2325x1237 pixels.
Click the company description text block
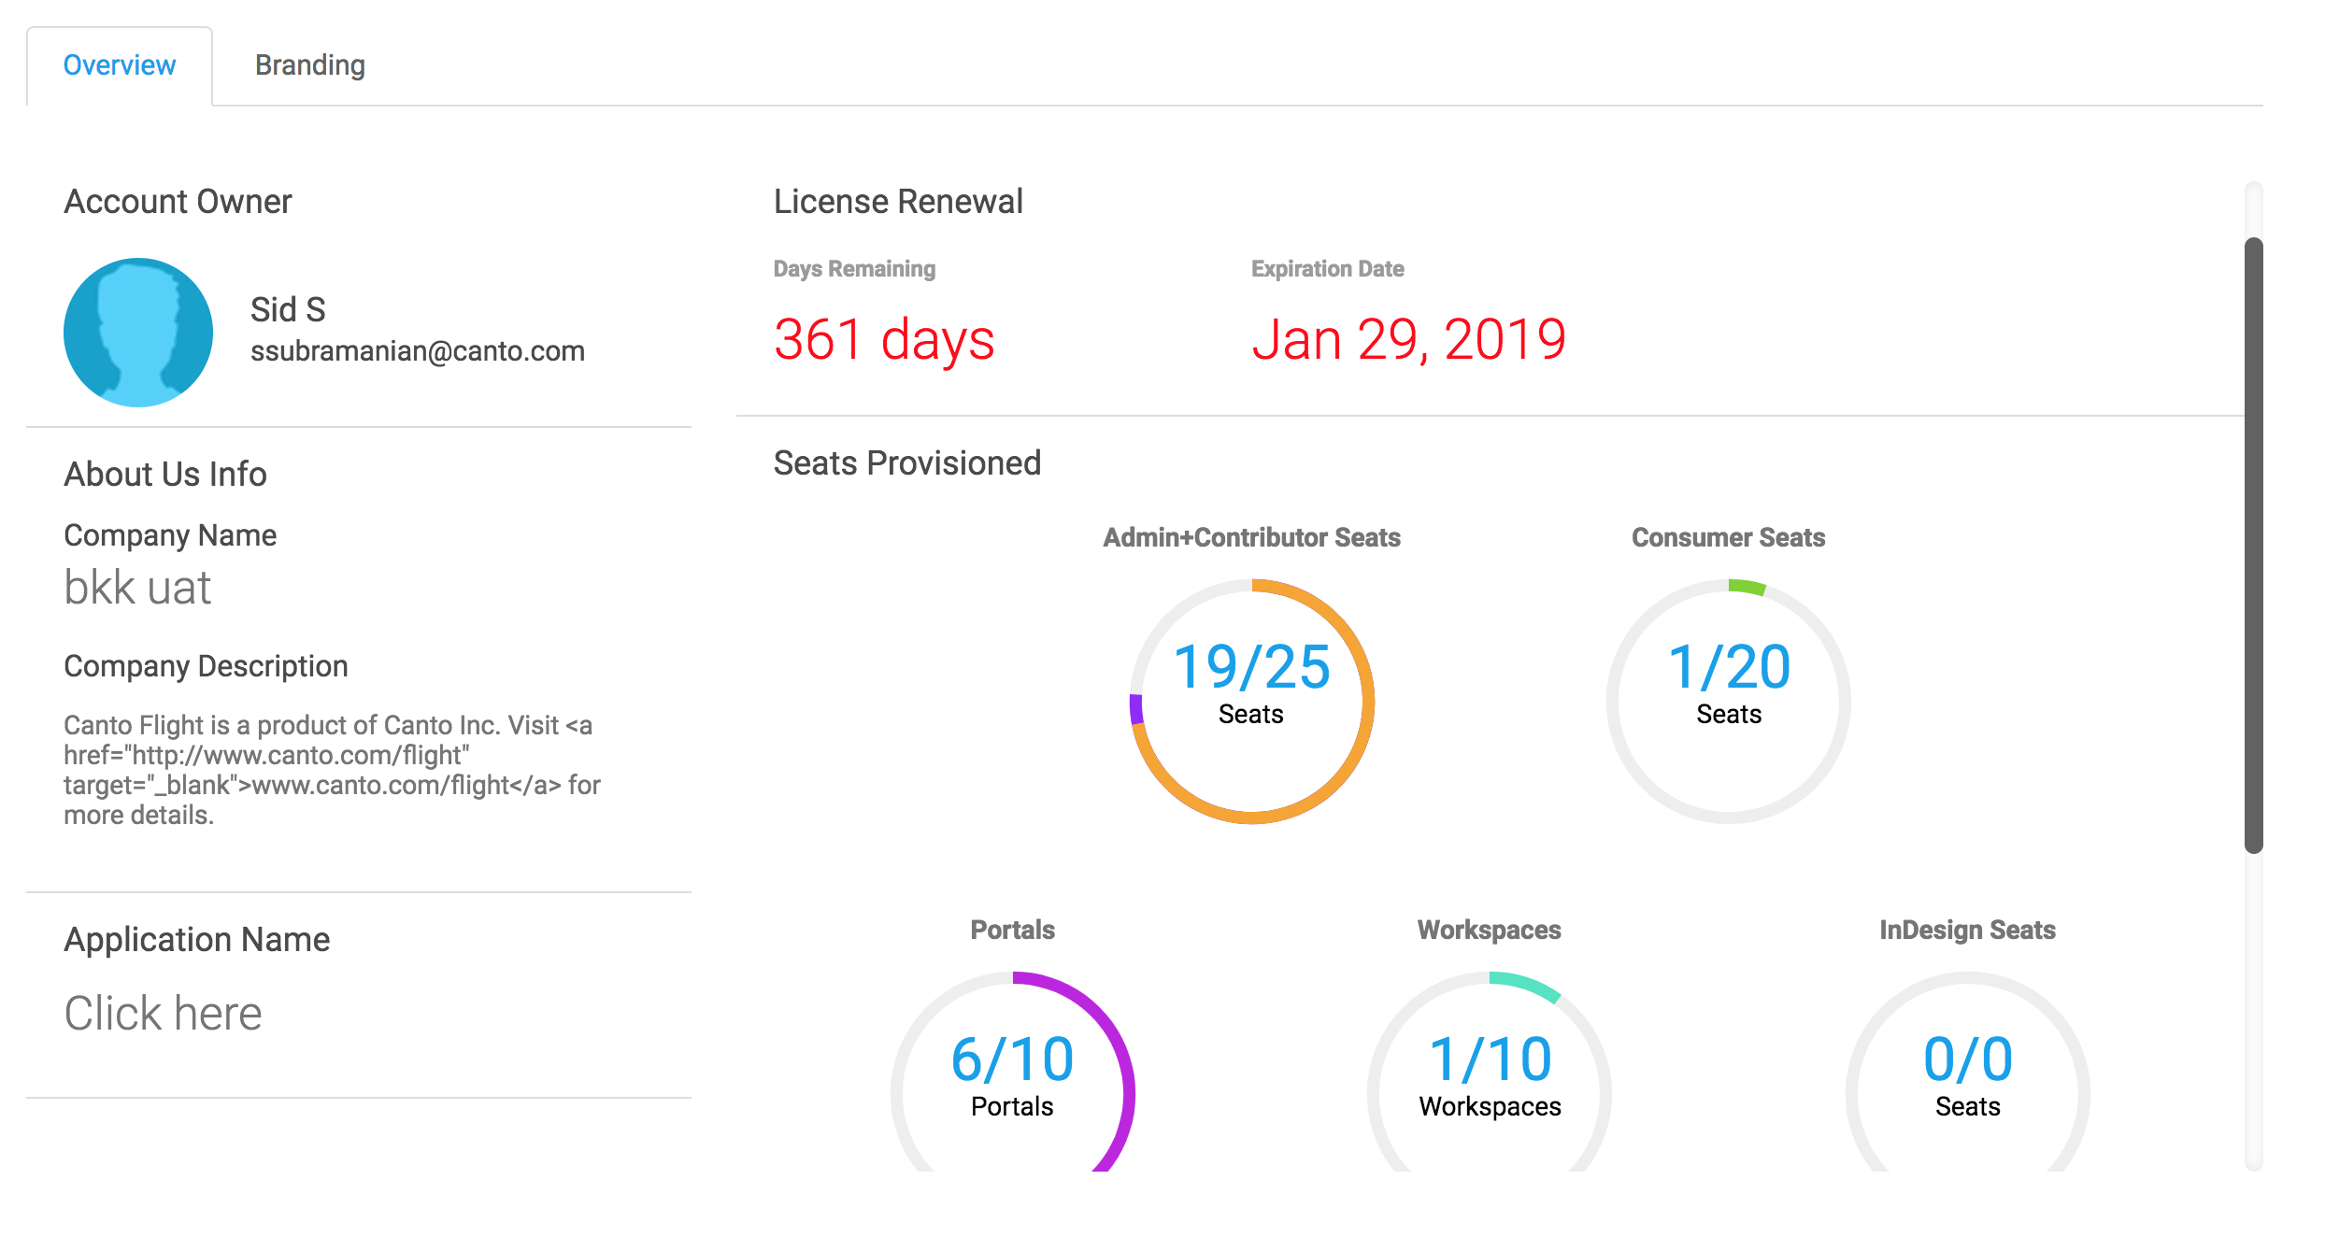click(x=332, y=770)
